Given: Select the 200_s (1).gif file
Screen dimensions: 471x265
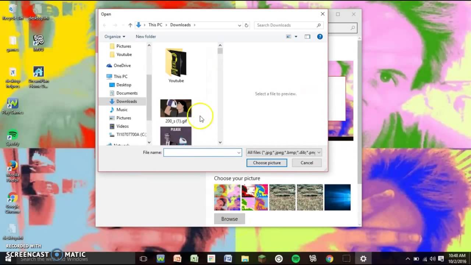Looking at the screenshot, I should point(176,111).
